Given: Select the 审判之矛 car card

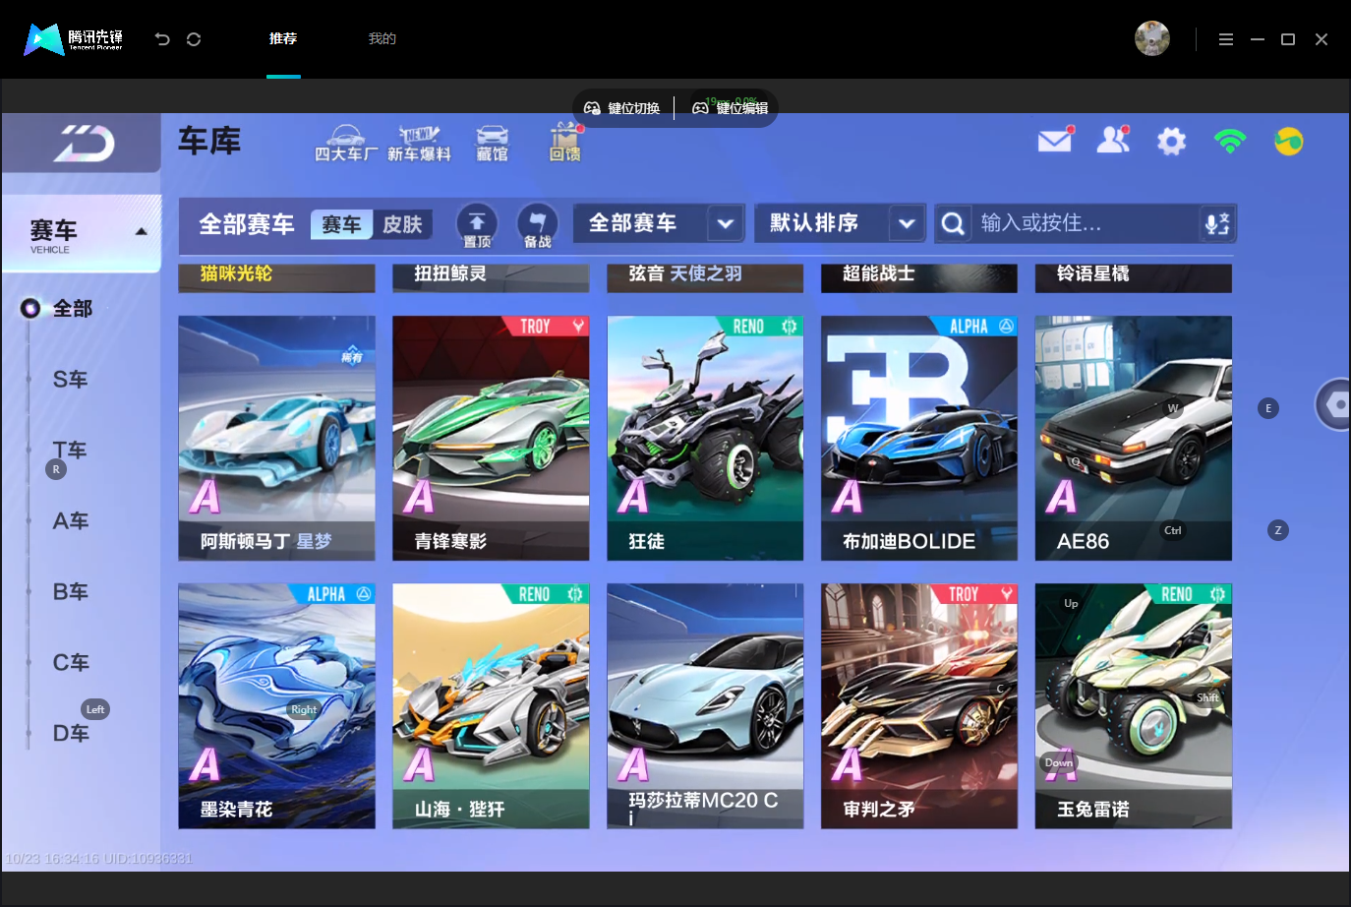Looking at the screenshot, I should (x=919, y=705).
